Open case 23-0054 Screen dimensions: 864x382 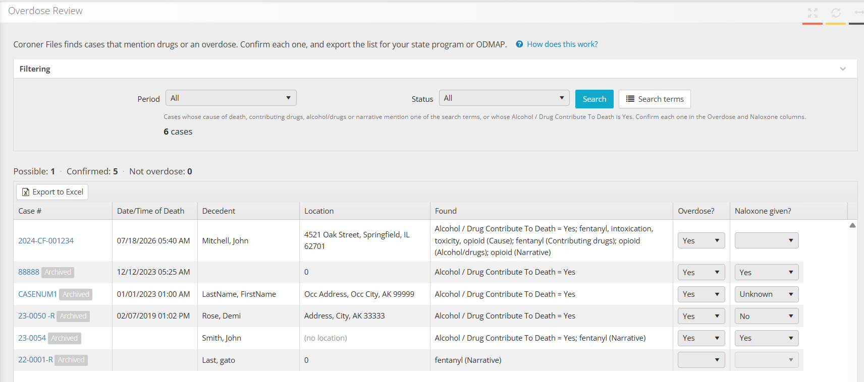coord(32,338)
